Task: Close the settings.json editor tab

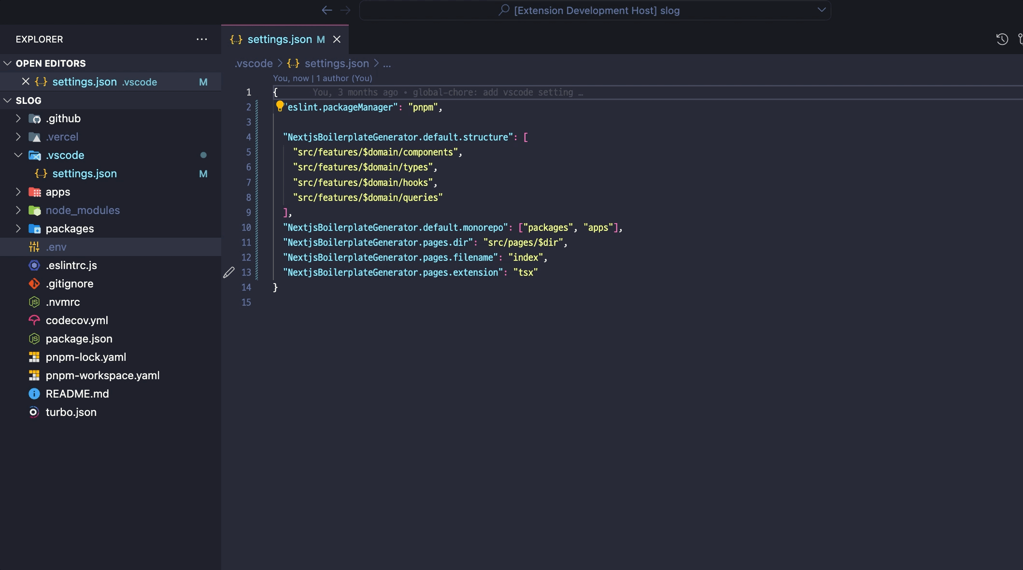Action: (337, 40)
